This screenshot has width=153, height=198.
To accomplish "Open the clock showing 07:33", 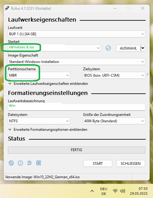I will click(139, 191).
